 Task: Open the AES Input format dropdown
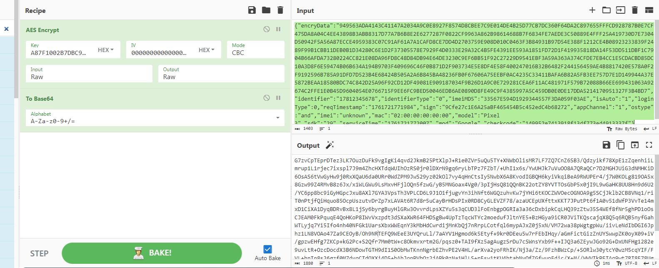click(x=89, y=73)
